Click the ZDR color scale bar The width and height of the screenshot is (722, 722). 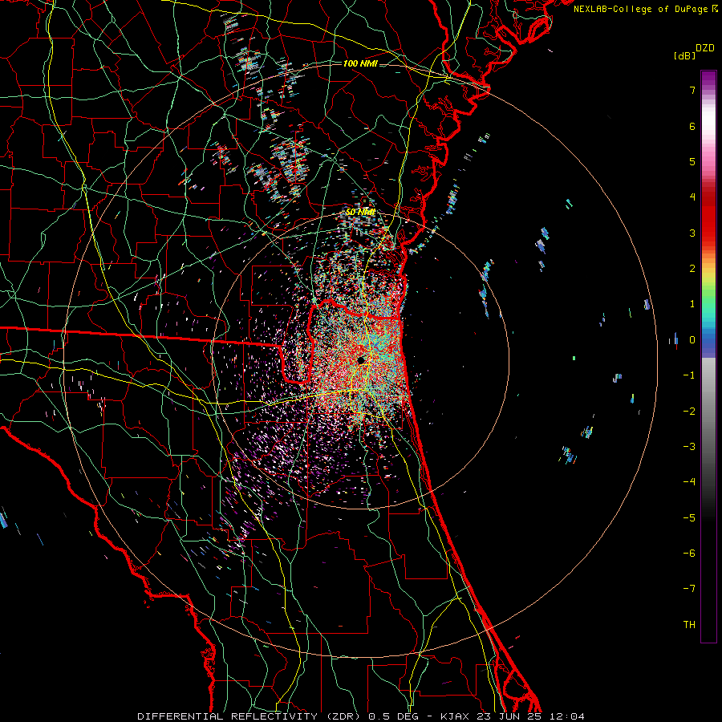708,356
